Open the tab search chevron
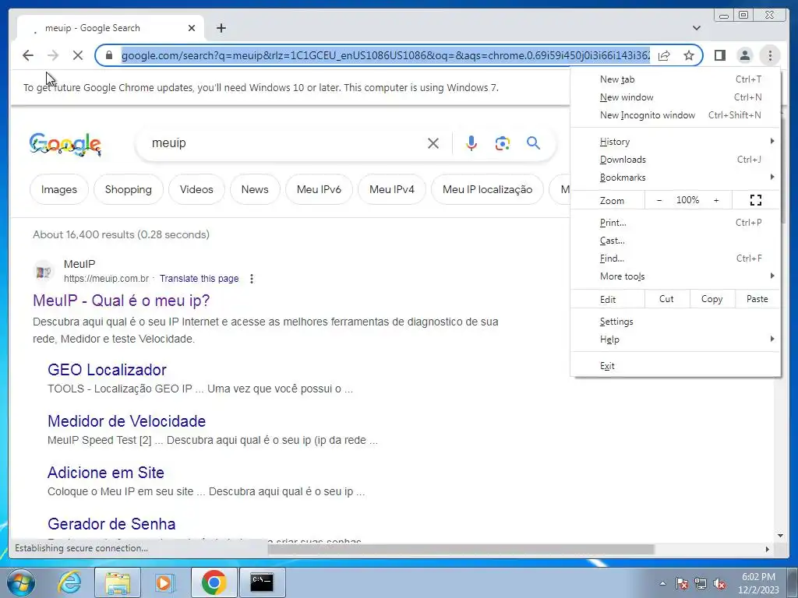Image resolution: width=798 pixels, height=598 pixels. [696, 28]
